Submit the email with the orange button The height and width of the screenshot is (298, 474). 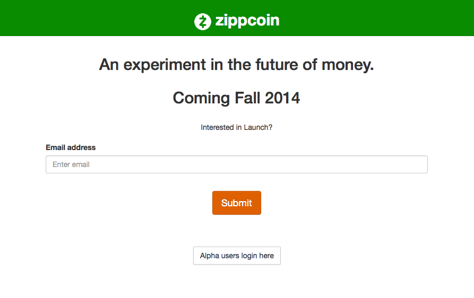237,203
